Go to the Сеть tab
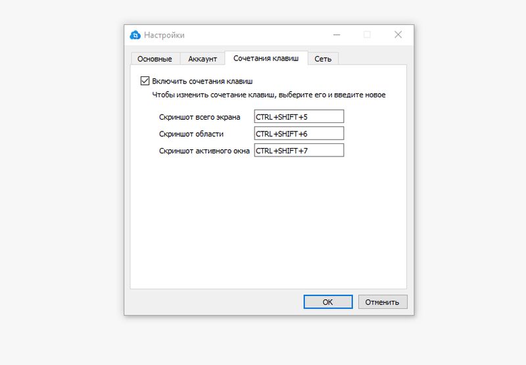The height and width of the screenshot is (365, 526). coord(323,59)
